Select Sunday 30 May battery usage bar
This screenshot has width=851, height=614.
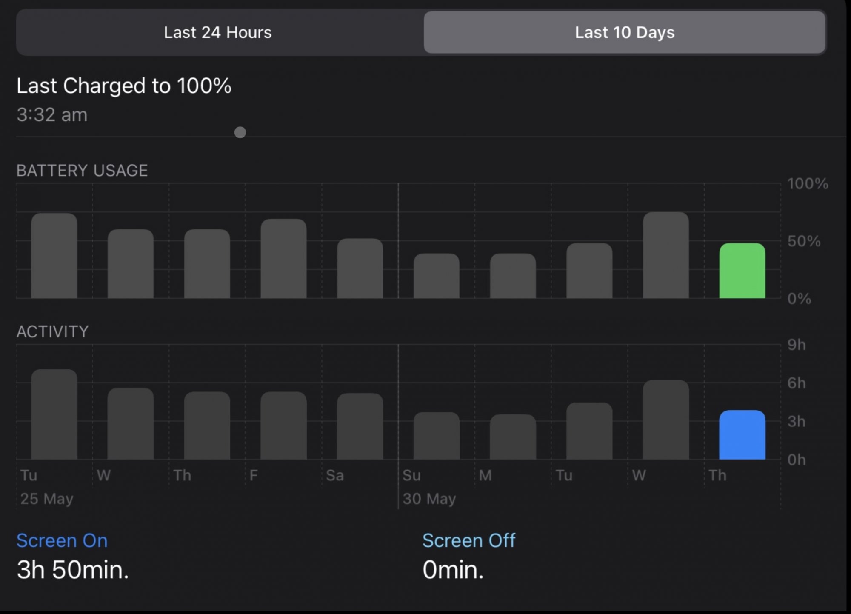pyautogui.click(x=437, y=276)
